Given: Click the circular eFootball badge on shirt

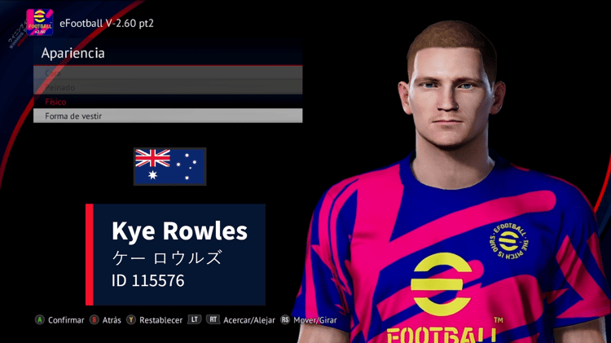Looking at the screenshot, I should [508, 242].
